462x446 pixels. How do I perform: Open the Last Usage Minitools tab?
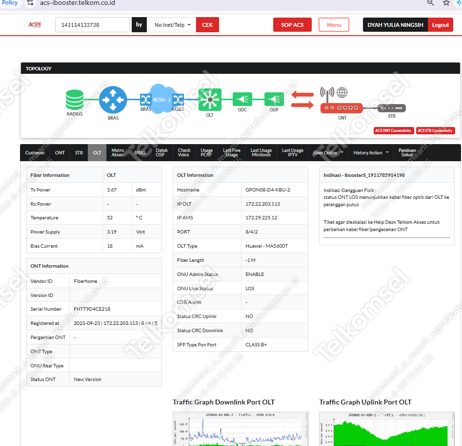(x=261, y=153)
